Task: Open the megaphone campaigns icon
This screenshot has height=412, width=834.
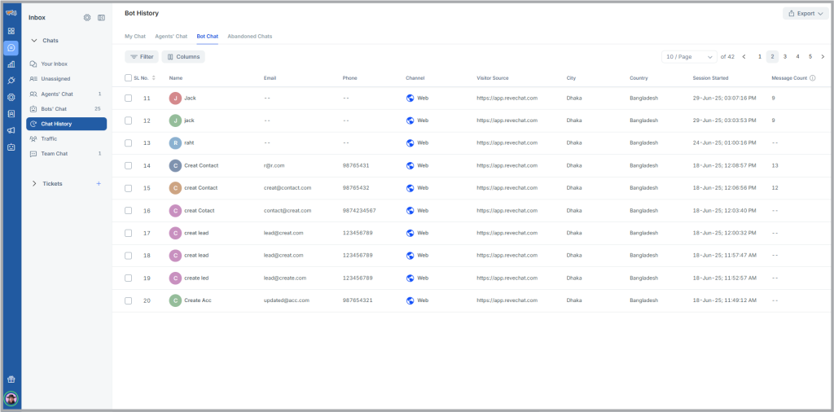Action: (x=11, y=130)
